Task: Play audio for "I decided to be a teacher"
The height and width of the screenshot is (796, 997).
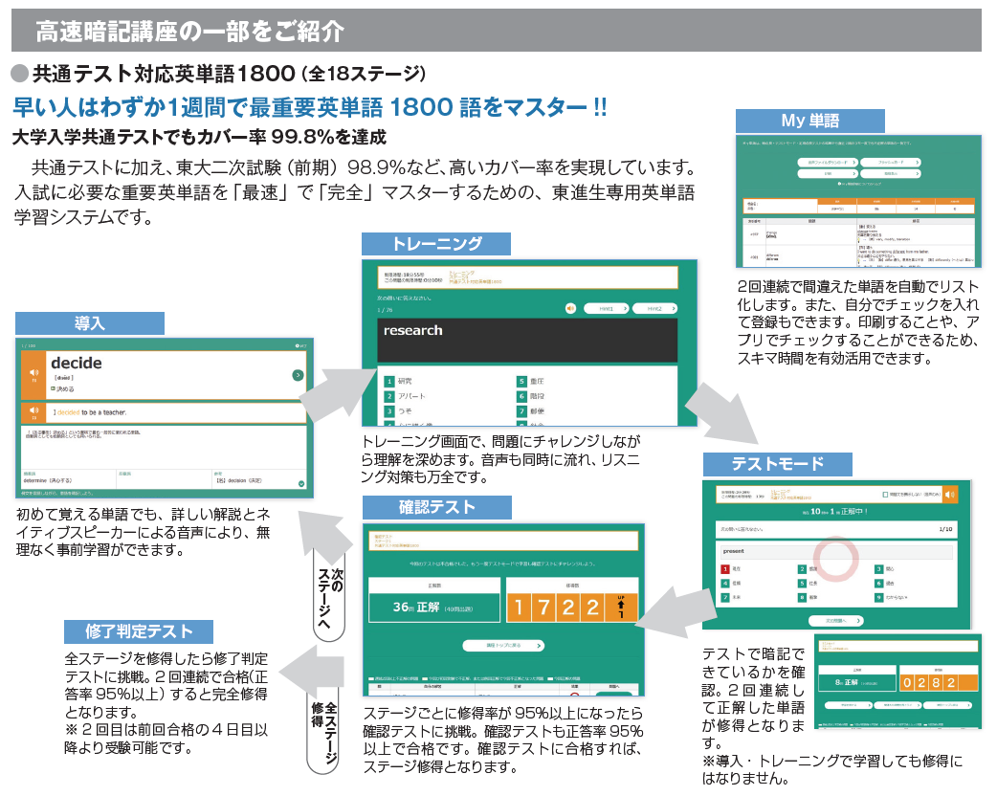Action: [x=33, y=412]
